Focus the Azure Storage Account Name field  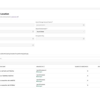click(60, 25)
